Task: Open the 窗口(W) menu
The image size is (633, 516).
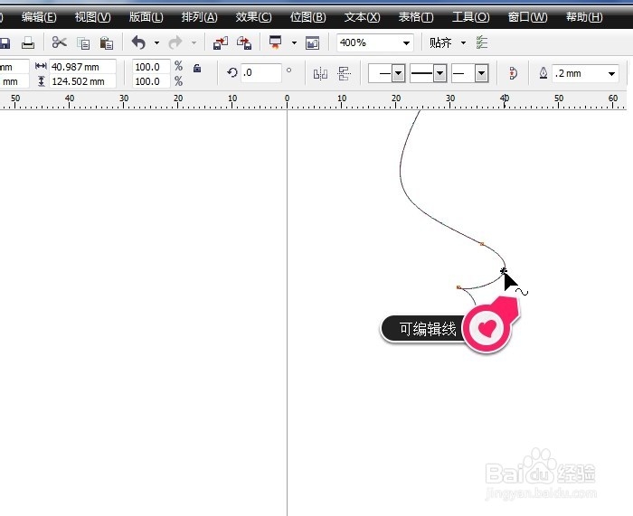Action: tap(527, 17)
